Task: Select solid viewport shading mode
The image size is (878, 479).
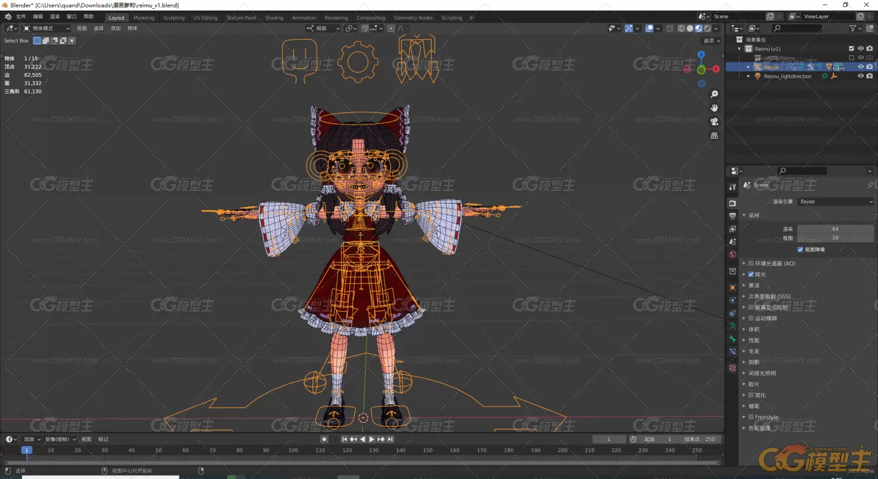Action: coord(690,28)
